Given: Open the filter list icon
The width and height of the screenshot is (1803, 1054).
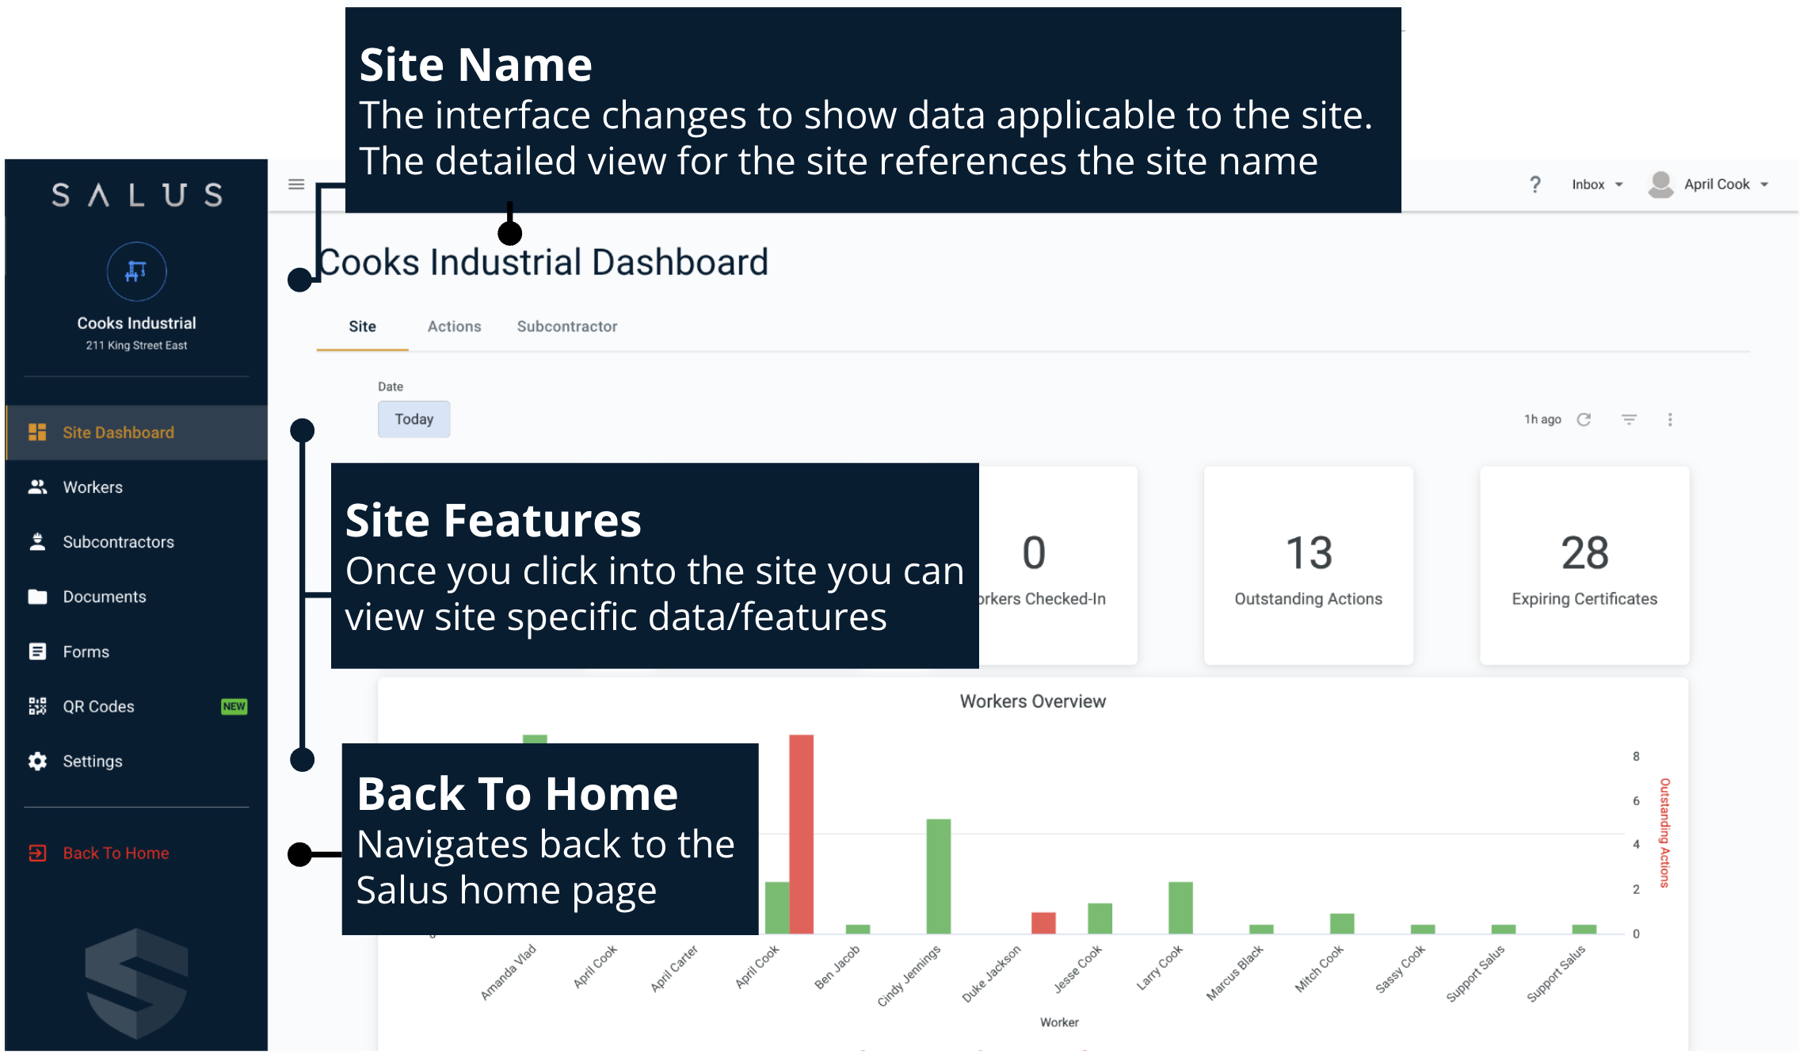Looking at the screenshot, I should tap(1629, 419).
